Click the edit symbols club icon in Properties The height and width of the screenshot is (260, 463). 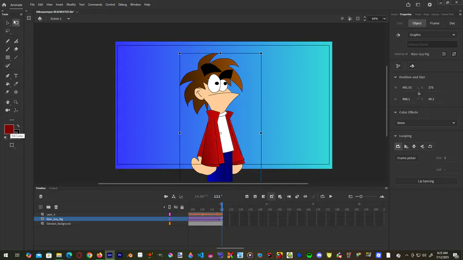[412, 66]
